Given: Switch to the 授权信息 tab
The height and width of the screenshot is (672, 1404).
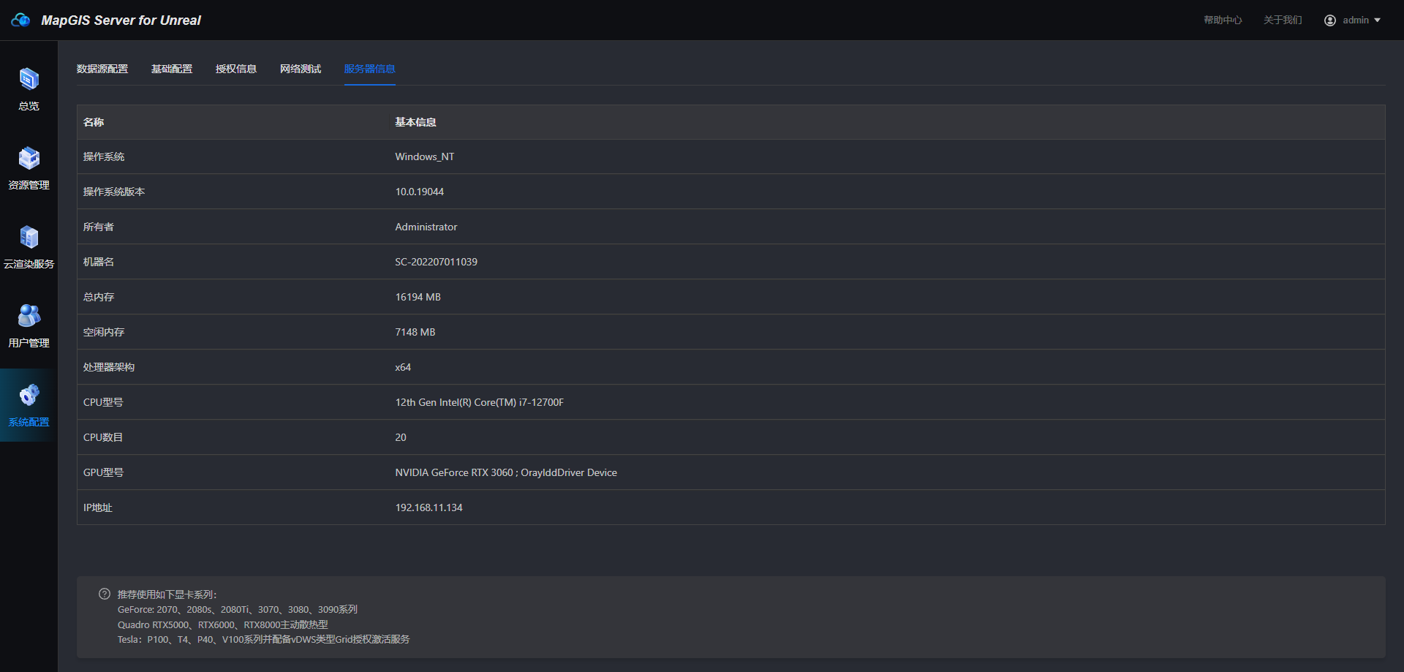Looking at the screenshot, I should (236, 69).
